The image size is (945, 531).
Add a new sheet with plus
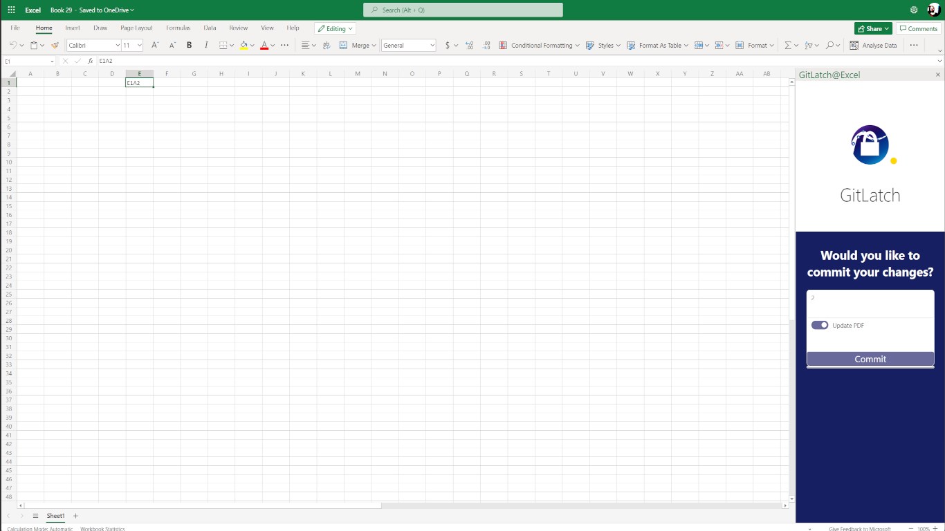(x=75, y=516)
